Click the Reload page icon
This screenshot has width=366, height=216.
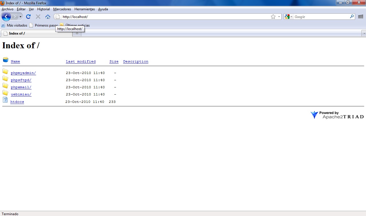[28, 17]
